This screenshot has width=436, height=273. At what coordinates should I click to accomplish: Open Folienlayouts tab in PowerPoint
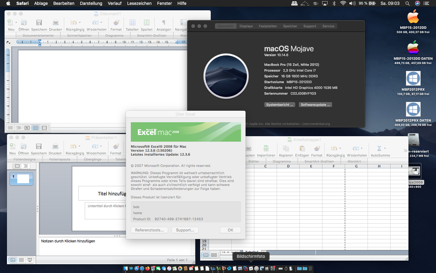coord(60,159)
